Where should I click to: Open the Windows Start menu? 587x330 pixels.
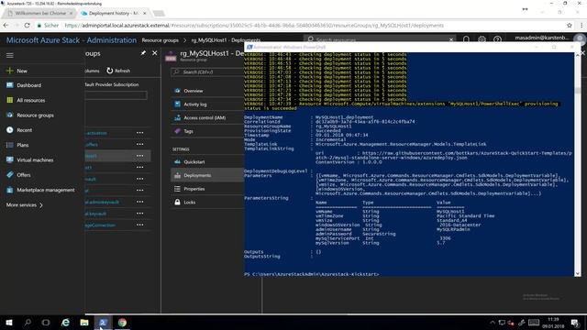coord(9,323)
